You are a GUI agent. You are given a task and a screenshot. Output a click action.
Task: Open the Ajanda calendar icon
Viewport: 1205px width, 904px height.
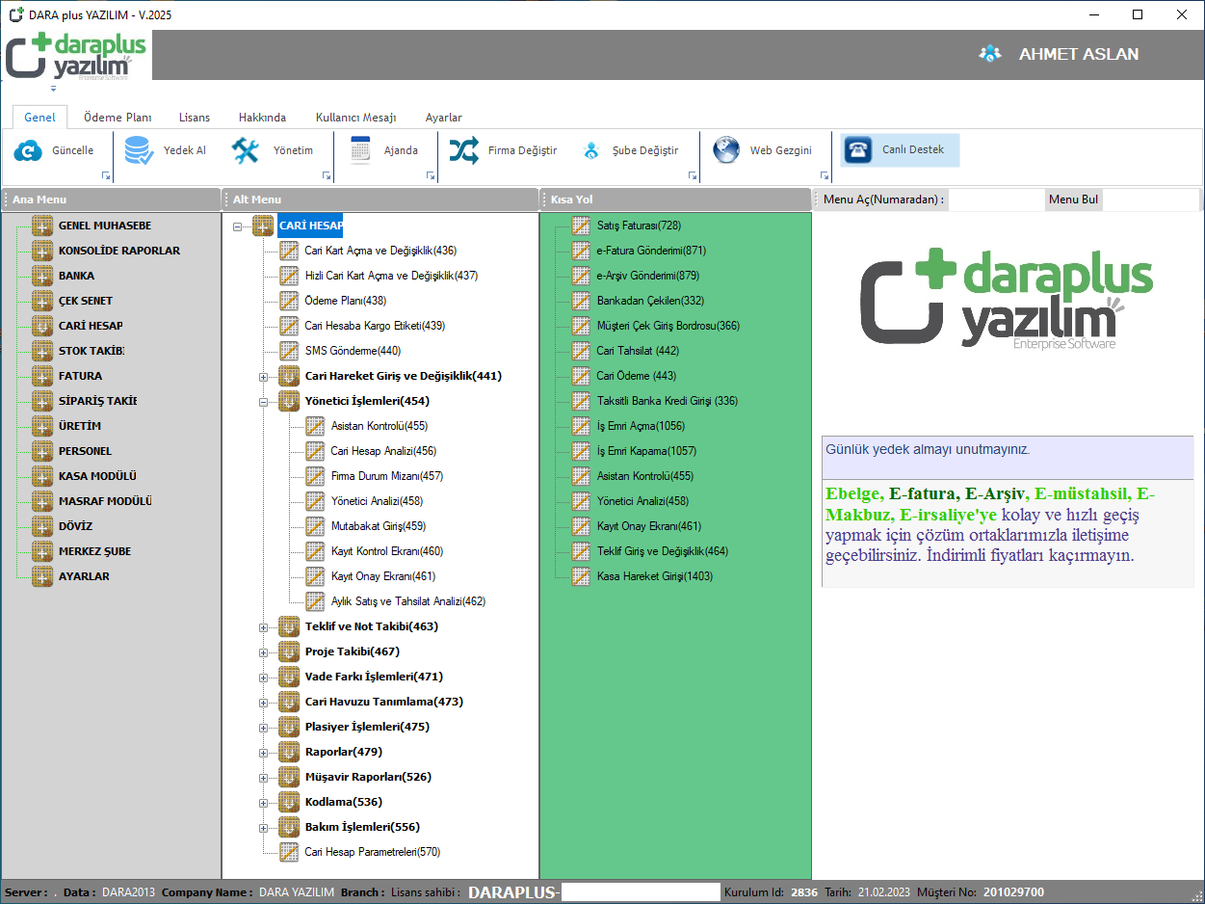tap(360, 150)
